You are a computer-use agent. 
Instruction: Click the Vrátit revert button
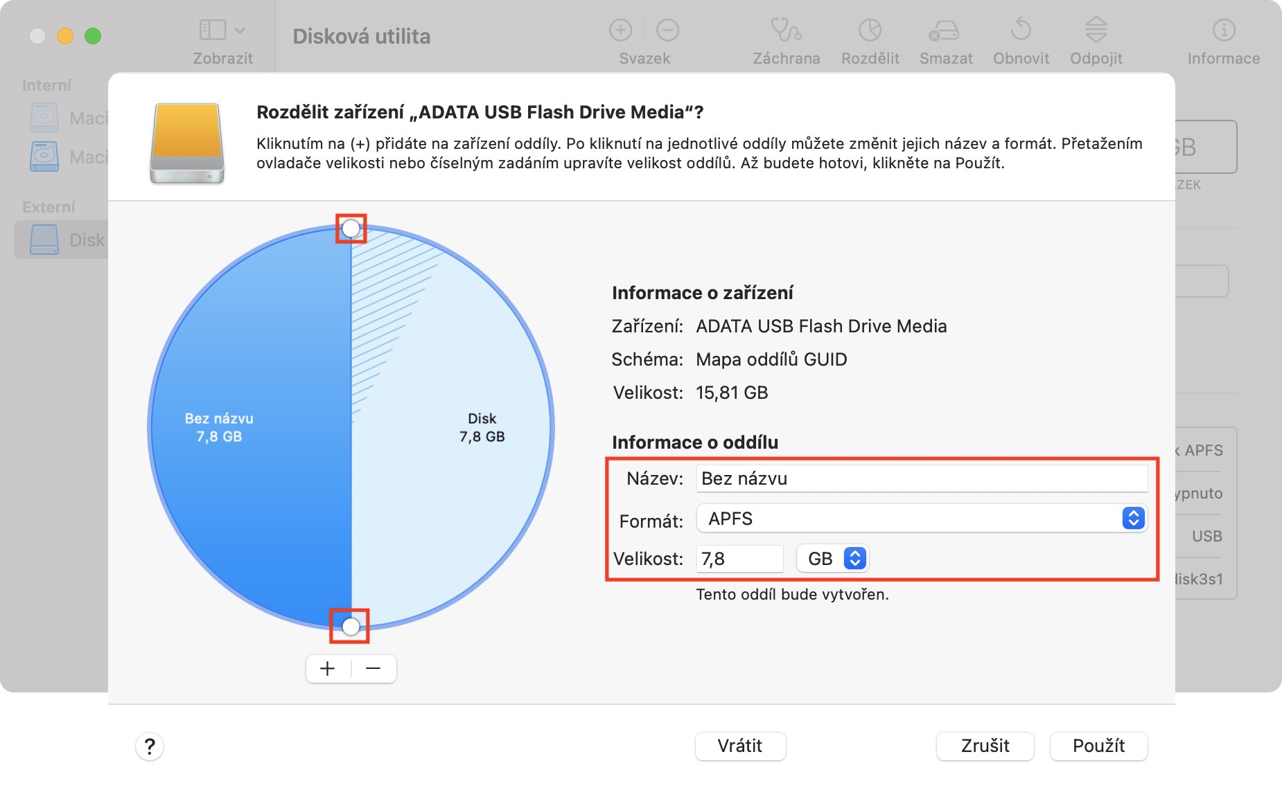pyautogui.click(x=740, y=746)
